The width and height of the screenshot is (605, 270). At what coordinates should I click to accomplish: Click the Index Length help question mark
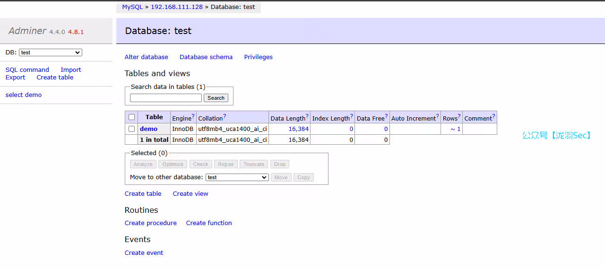352,116
